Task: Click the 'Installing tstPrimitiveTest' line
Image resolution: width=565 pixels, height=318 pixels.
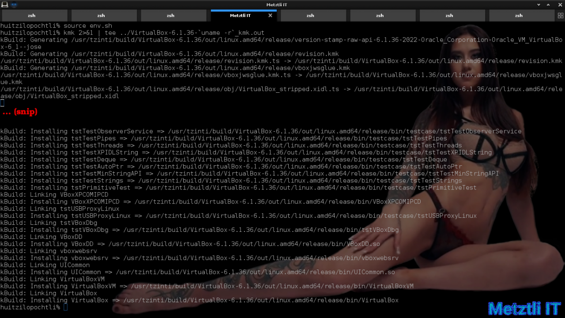Action: 238,188
